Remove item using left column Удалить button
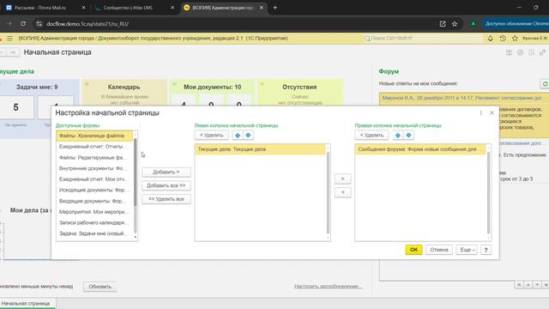This screenshot has width=549, height=309. (212, 136)
